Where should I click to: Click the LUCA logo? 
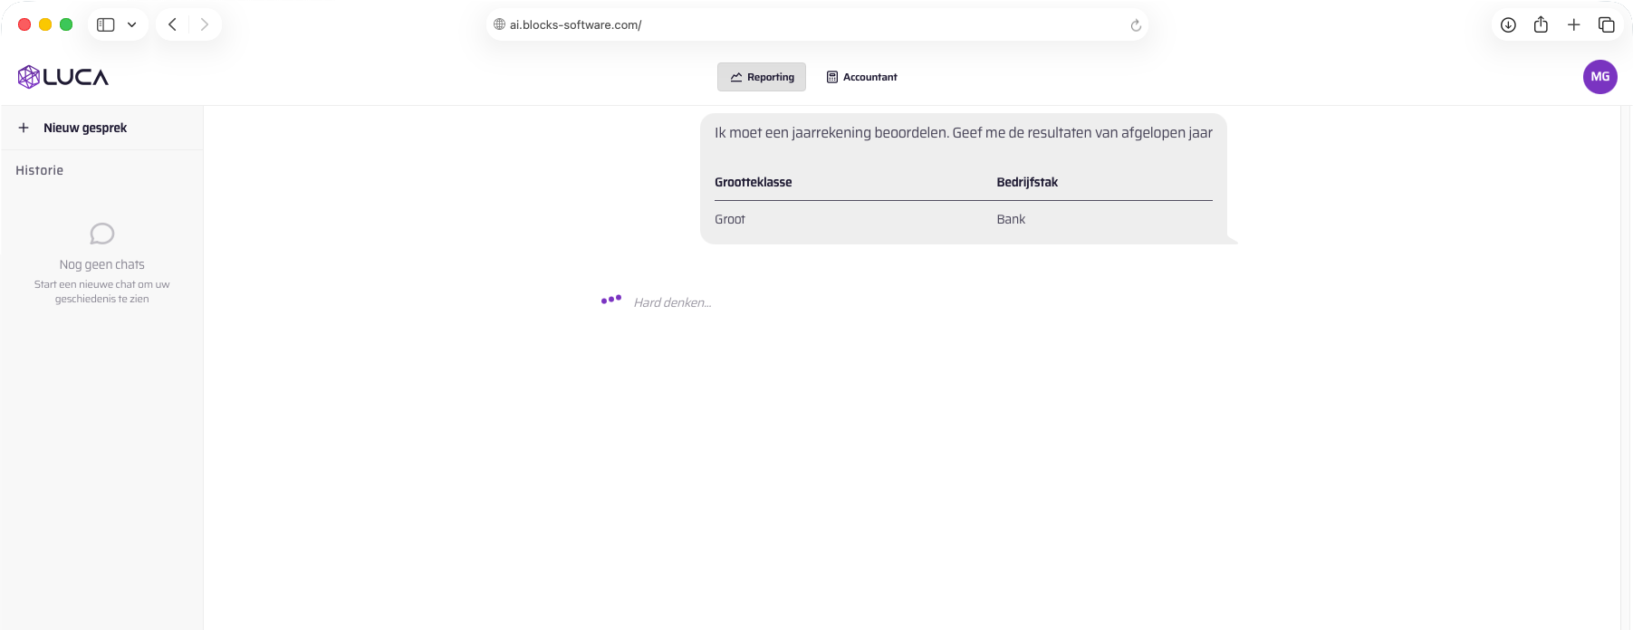[63, 77]
